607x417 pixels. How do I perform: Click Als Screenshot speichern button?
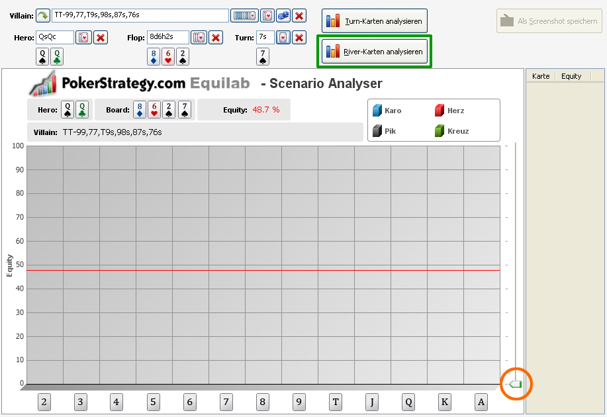point(549,21)
